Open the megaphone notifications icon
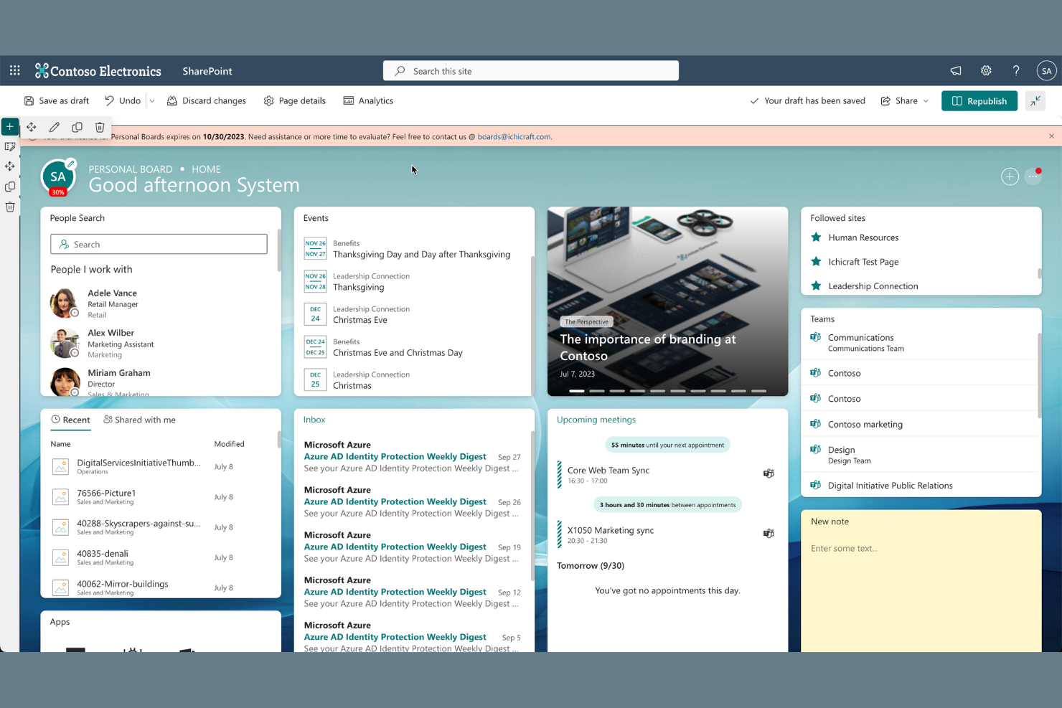Viewport: 1062px width, 708px height. (956, 70)
